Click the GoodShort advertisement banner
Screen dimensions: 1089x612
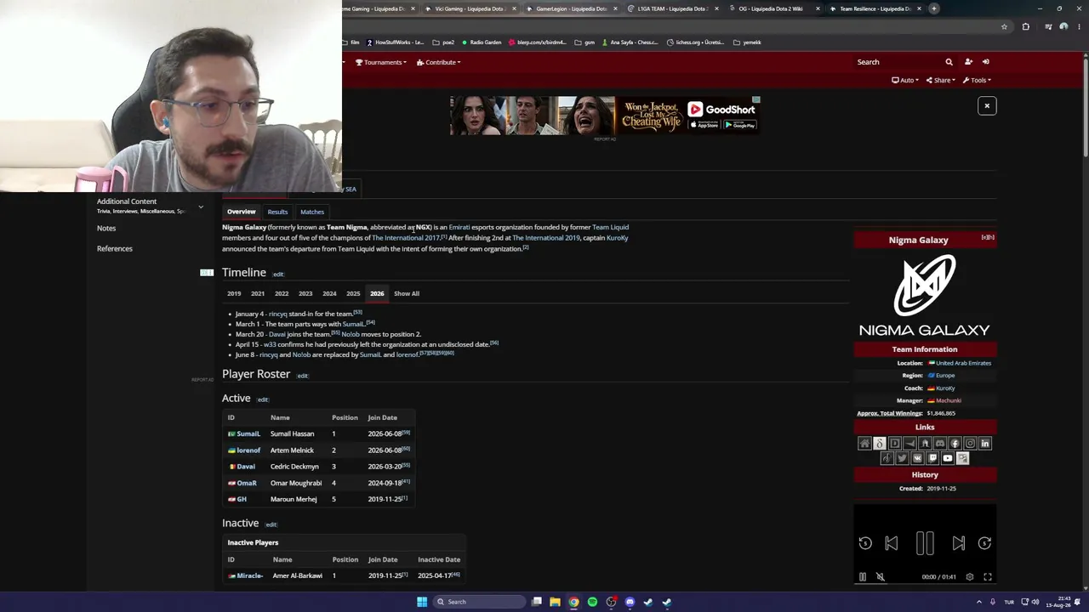pos(605,115)
